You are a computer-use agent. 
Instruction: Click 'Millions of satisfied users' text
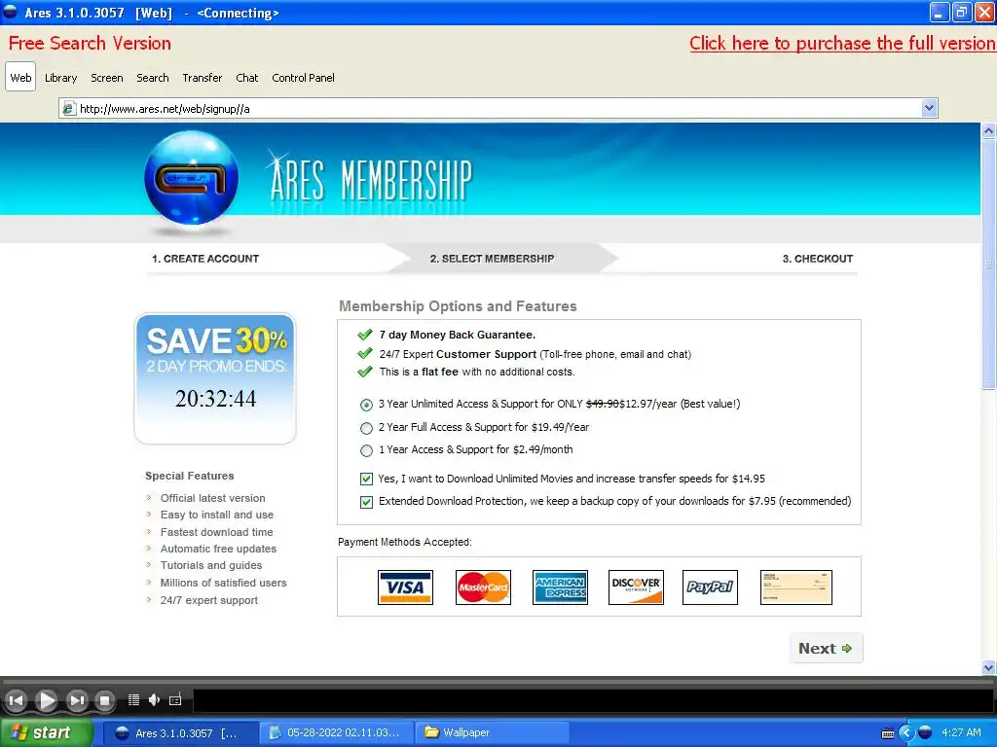223,583
